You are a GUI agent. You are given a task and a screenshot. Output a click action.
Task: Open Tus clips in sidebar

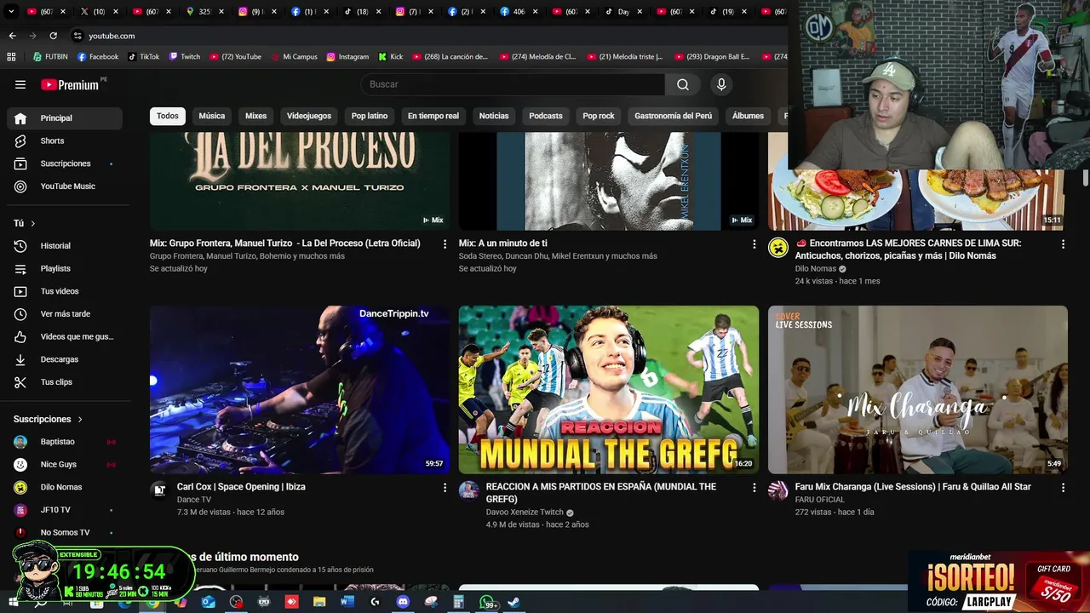[65, 382]
